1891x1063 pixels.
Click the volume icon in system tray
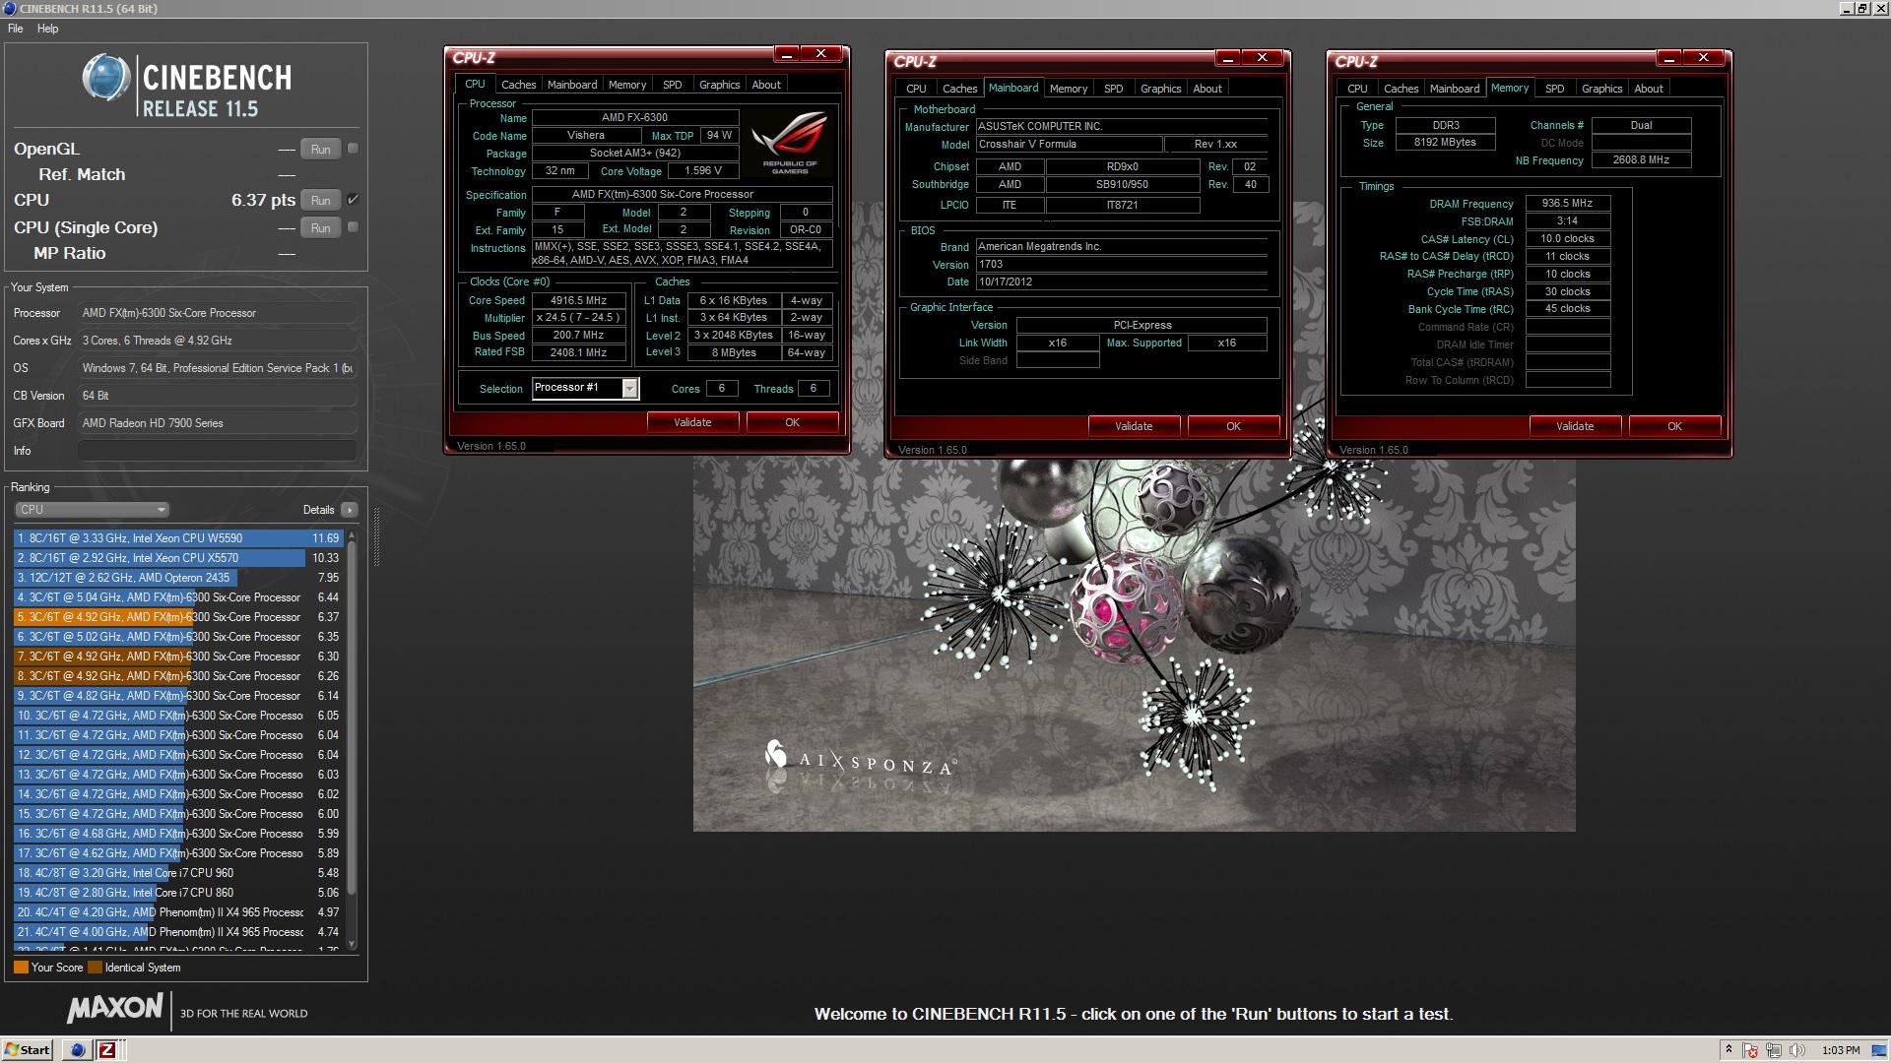pyautogui.click(x=1796, y=1050)
